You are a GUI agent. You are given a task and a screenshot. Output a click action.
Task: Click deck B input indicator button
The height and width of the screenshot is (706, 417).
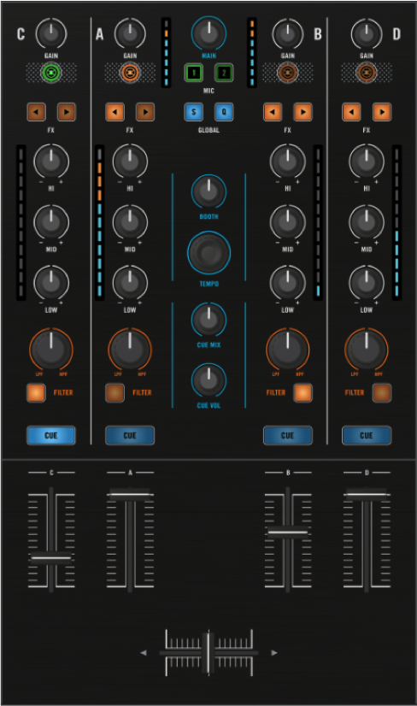pos(287,72)
